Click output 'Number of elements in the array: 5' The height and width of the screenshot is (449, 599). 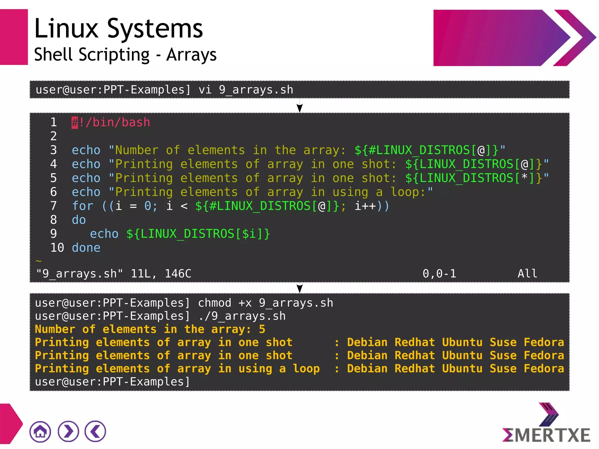click(150, 329)
